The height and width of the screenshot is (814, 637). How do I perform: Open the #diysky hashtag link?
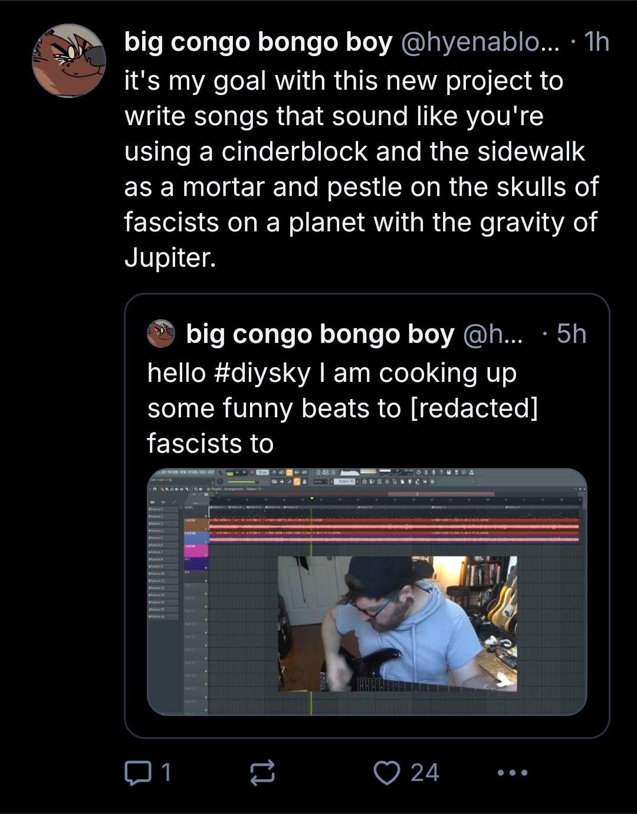[x=262, y=373]
